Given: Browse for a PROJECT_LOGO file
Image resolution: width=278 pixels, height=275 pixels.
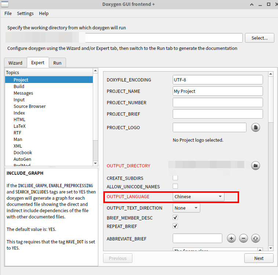Looking at the screenshot, I should pyautogui.click(x=256, y=127).
